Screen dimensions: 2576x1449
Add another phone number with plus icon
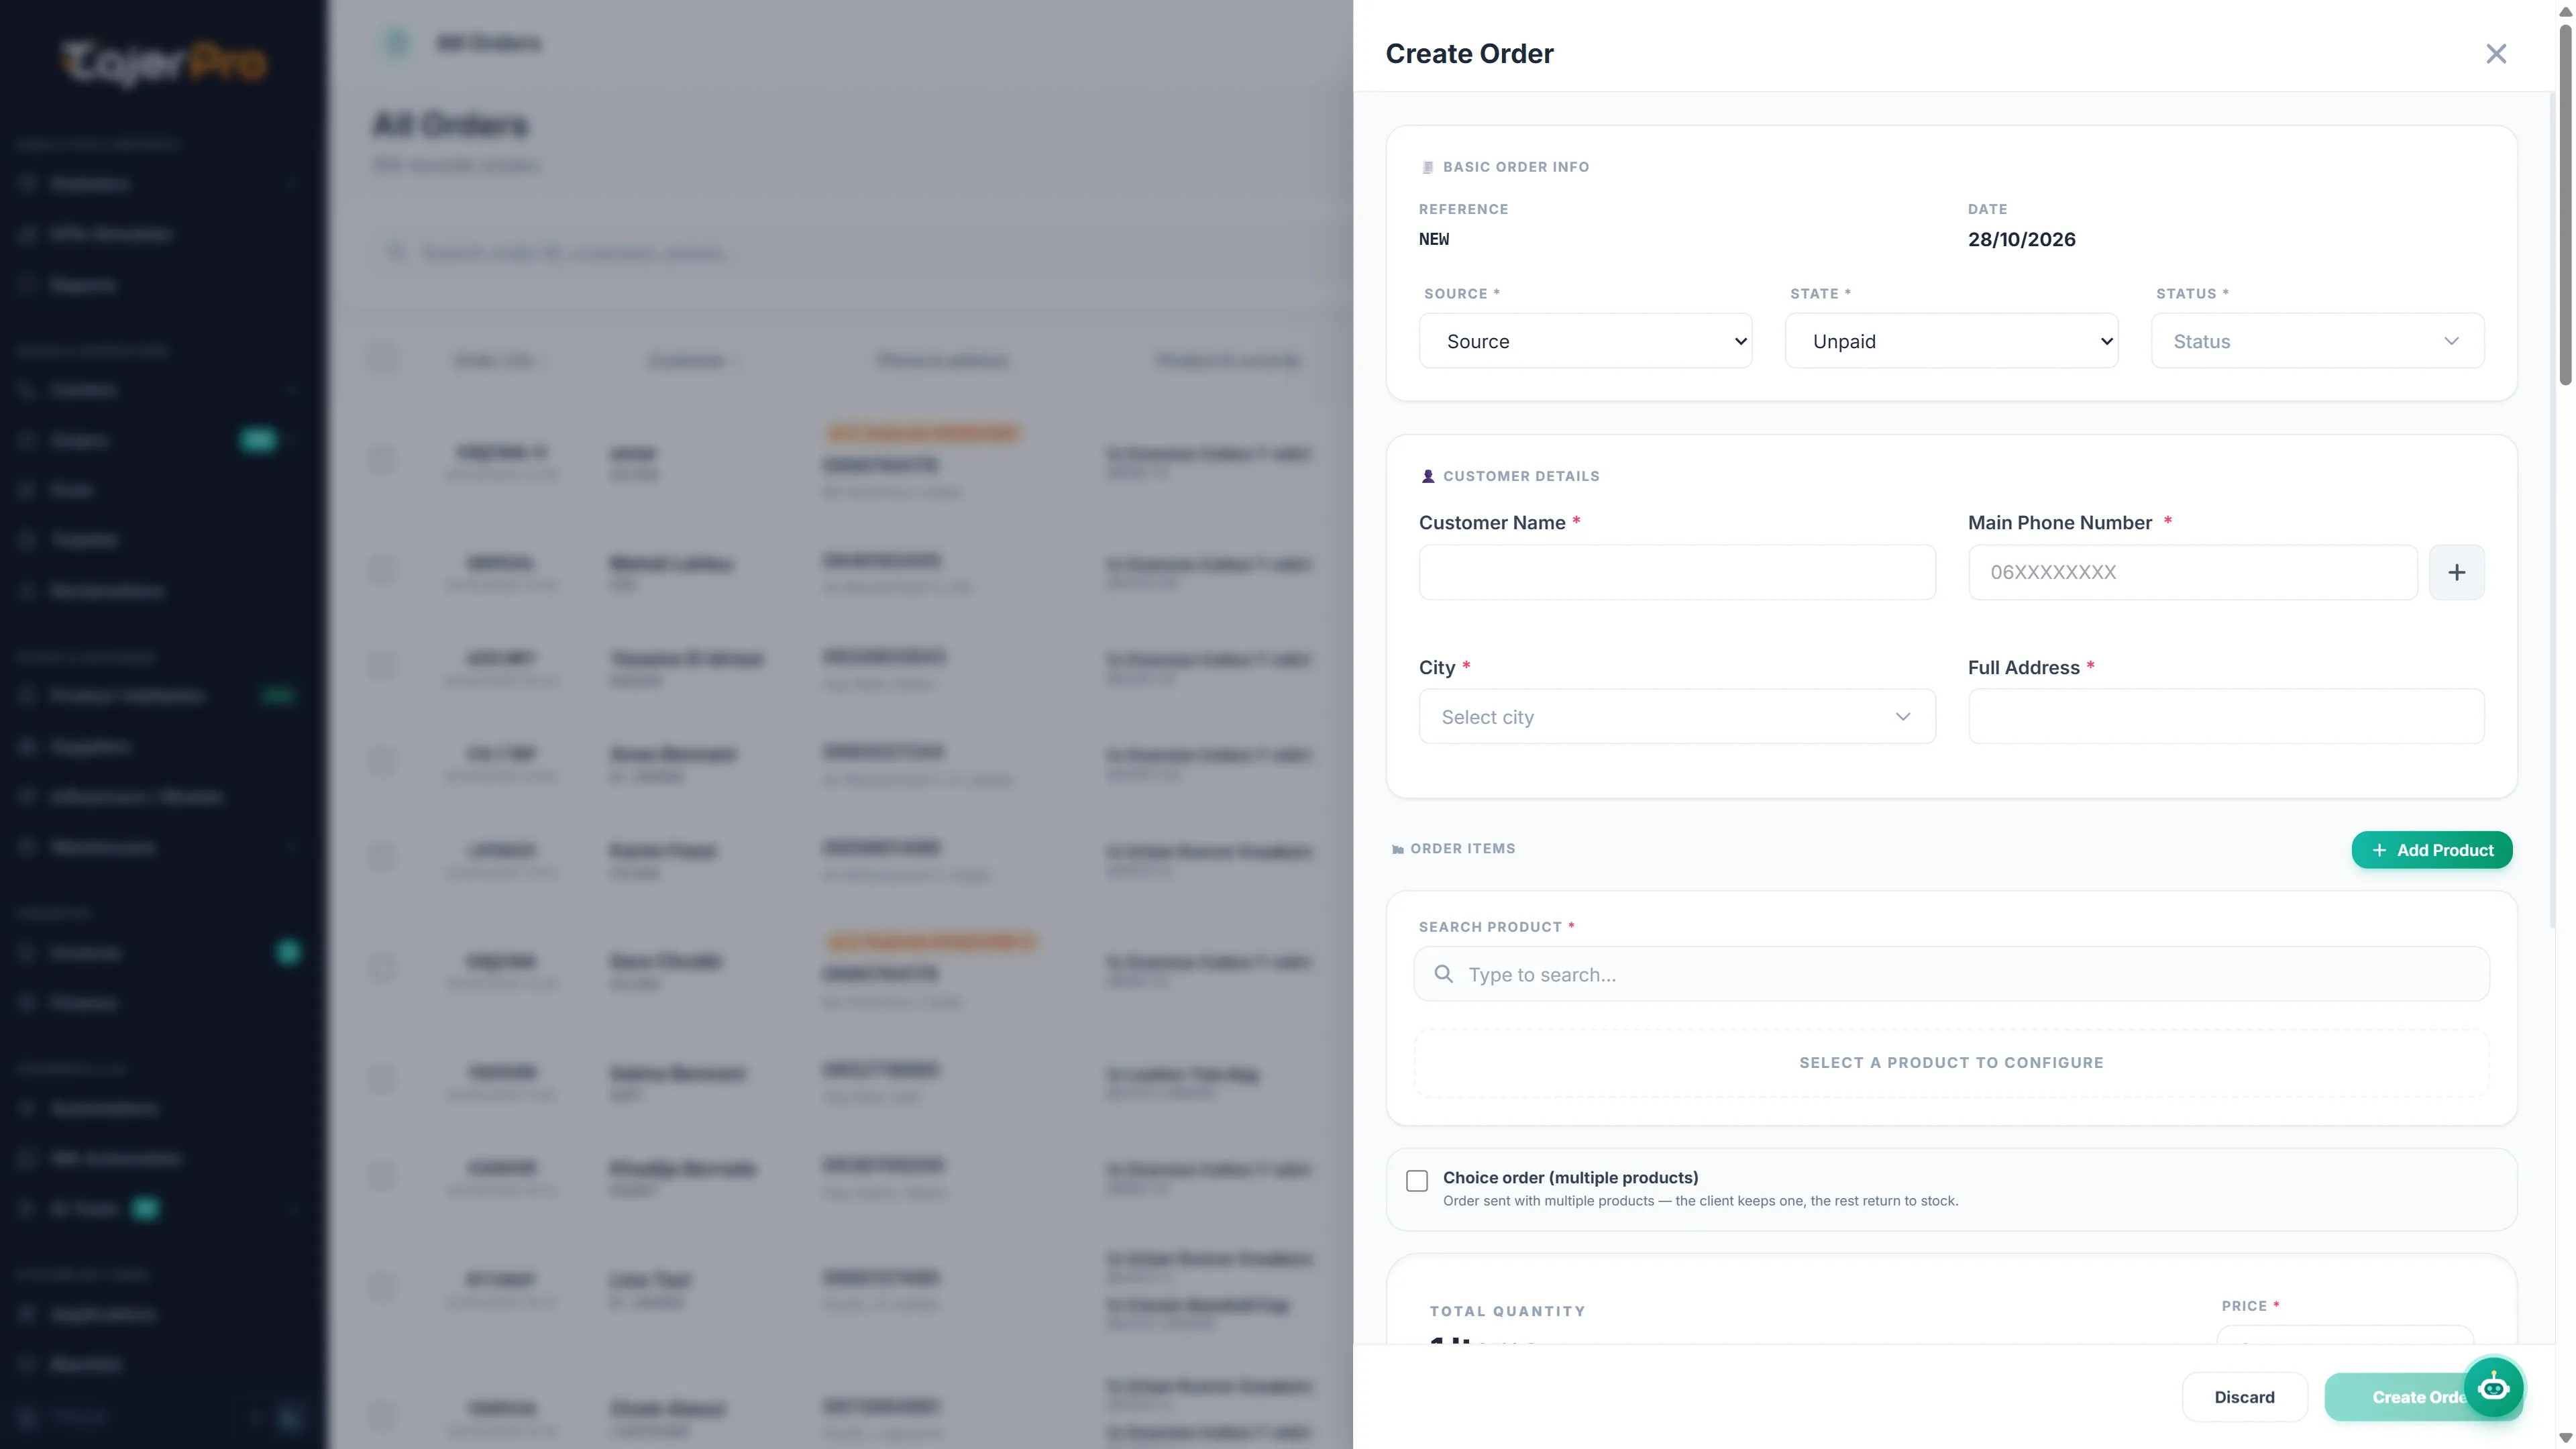[2456, 572]
